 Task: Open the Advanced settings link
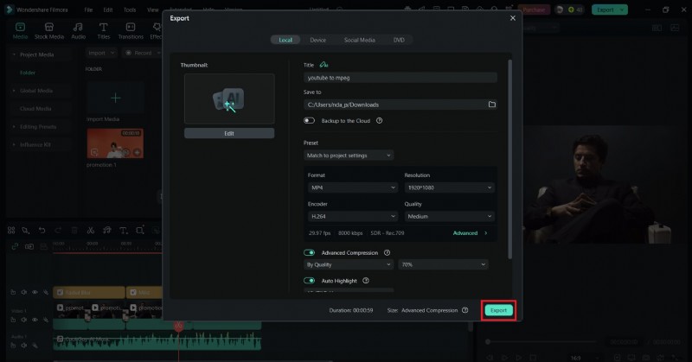[469, 233]
